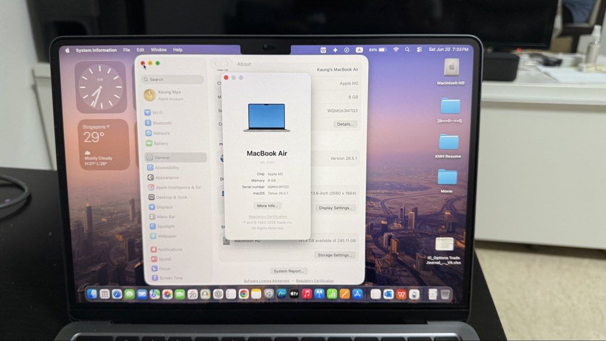Open the red WPS Office Dock icon
606x341 pixels.
tap(401, 294)
